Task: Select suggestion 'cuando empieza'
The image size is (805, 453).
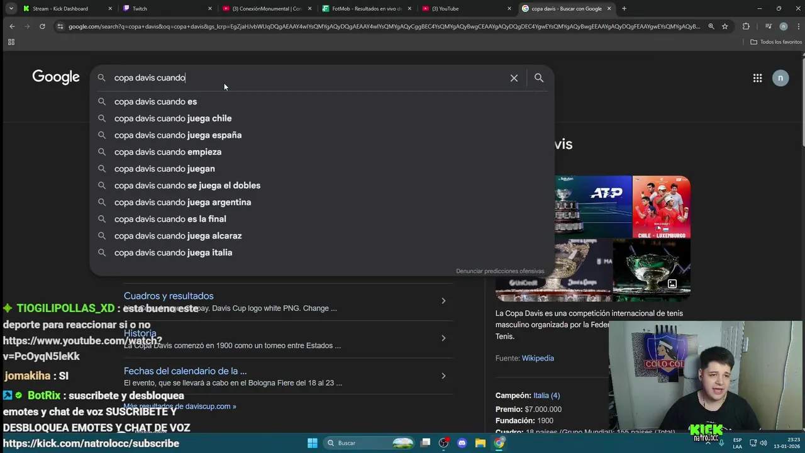Action: [x=322, y=152]
